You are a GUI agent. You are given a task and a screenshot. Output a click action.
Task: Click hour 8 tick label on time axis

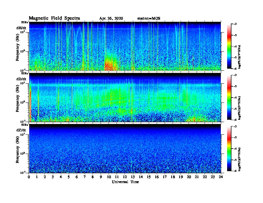[x=93, y=177]
